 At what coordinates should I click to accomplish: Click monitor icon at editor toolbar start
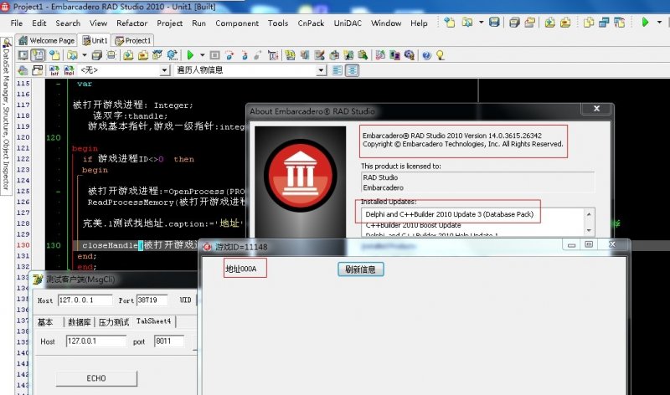pyautogui.click(x=23, y=55)
